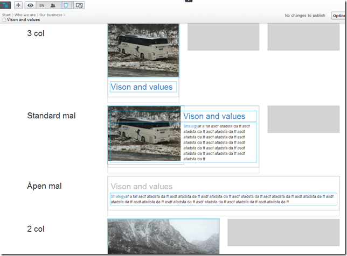Go to Start in breadcrumb
Viewport: 347px width, 256px height.
point(6,15)
